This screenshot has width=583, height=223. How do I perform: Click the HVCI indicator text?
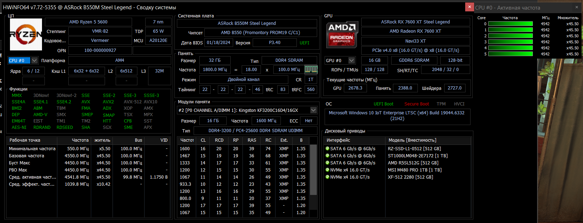[x=459, y=104]
